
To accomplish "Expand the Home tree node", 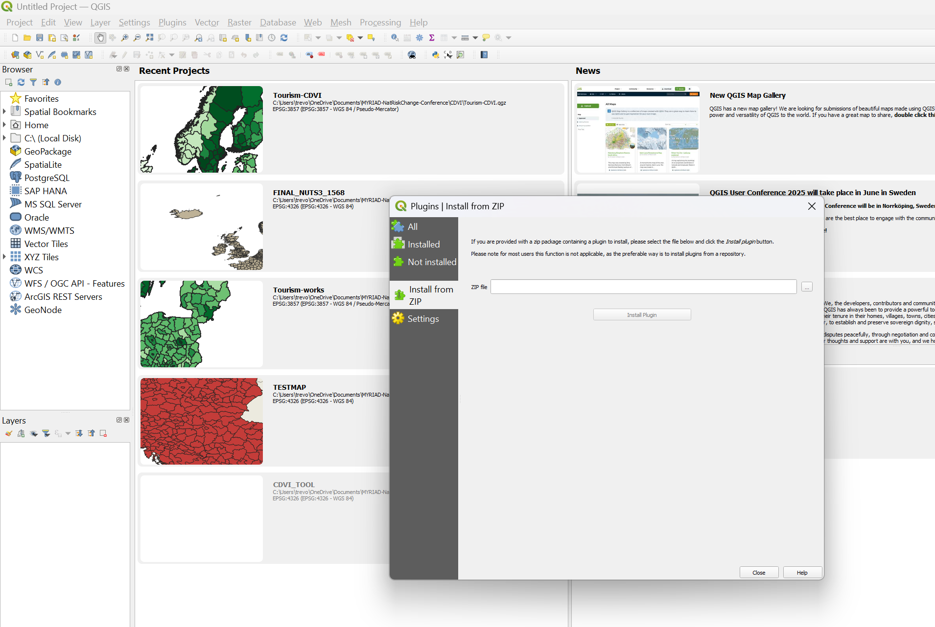I will pos(4,125).
